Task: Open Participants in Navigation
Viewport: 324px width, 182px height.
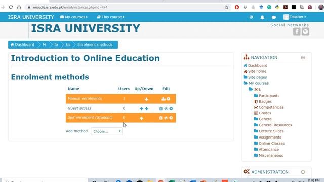Action: coord(269,96)
